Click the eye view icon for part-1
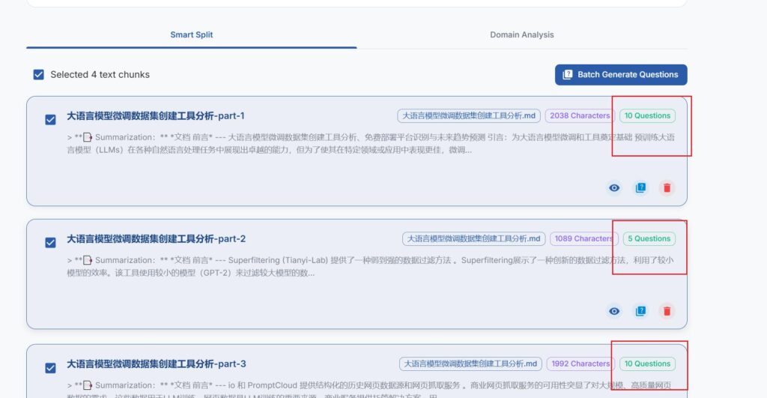Screen dimensions: 767x398 tap(614, 188)
